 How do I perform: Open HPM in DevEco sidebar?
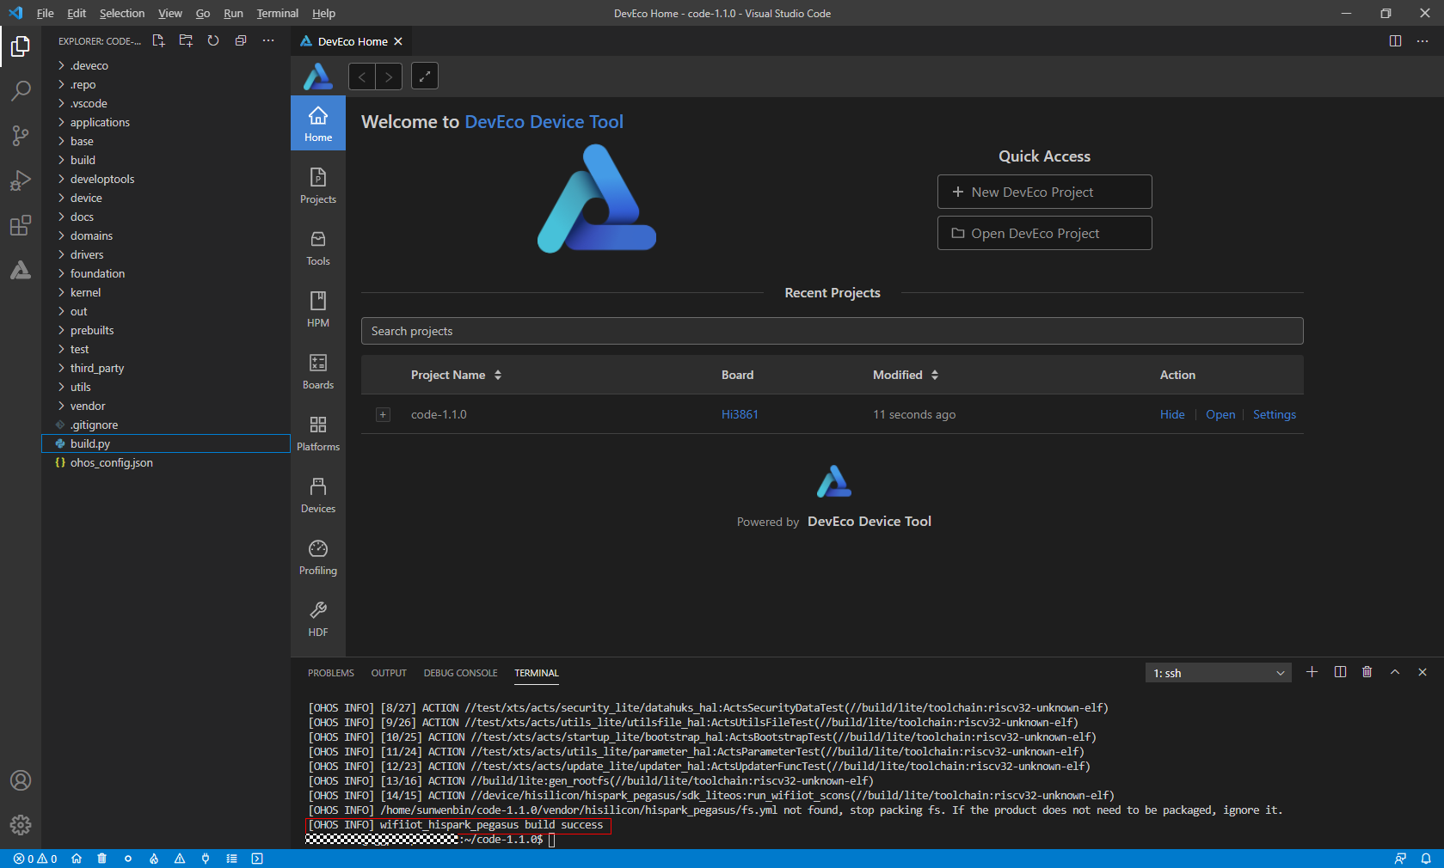(318, 309)
